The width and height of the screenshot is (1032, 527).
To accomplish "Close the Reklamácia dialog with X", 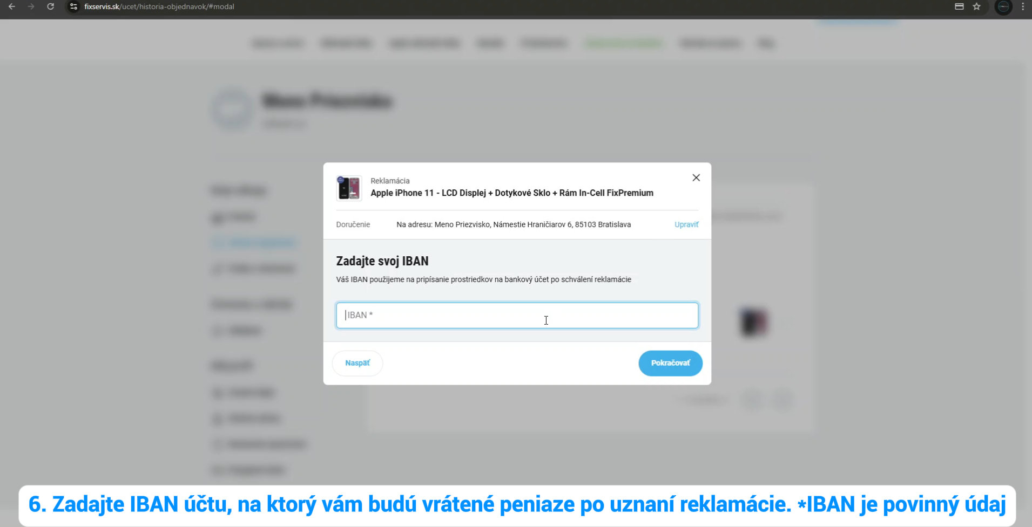I will [x=696, y=178].
